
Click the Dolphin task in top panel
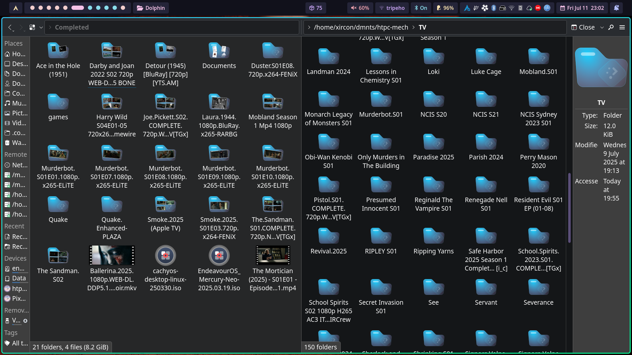click(x=151, y=8)
